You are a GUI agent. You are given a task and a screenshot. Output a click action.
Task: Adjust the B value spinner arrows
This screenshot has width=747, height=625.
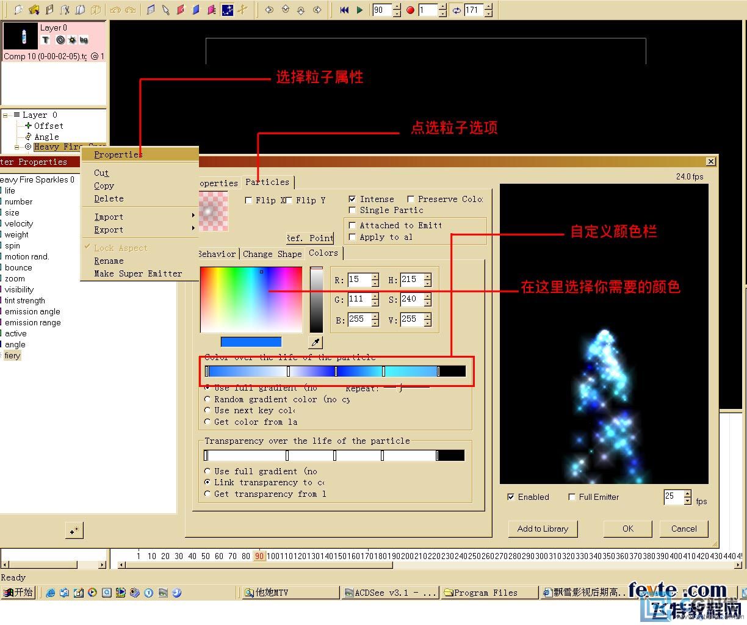point(375,319)
